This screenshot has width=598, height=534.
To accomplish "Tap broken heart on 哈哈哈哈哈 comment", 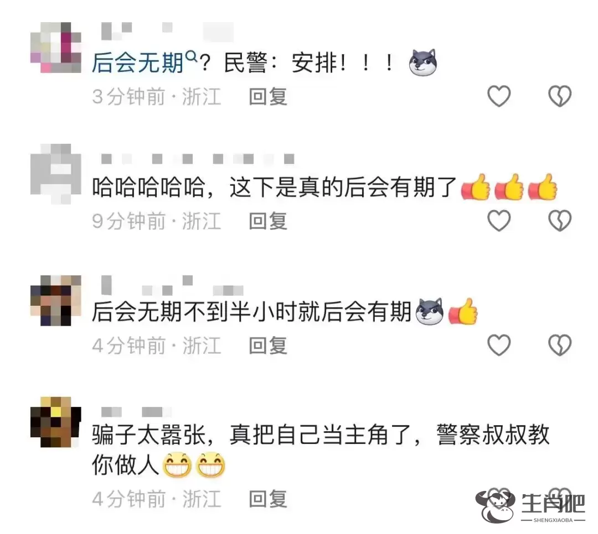I will (x=560, y=221).
